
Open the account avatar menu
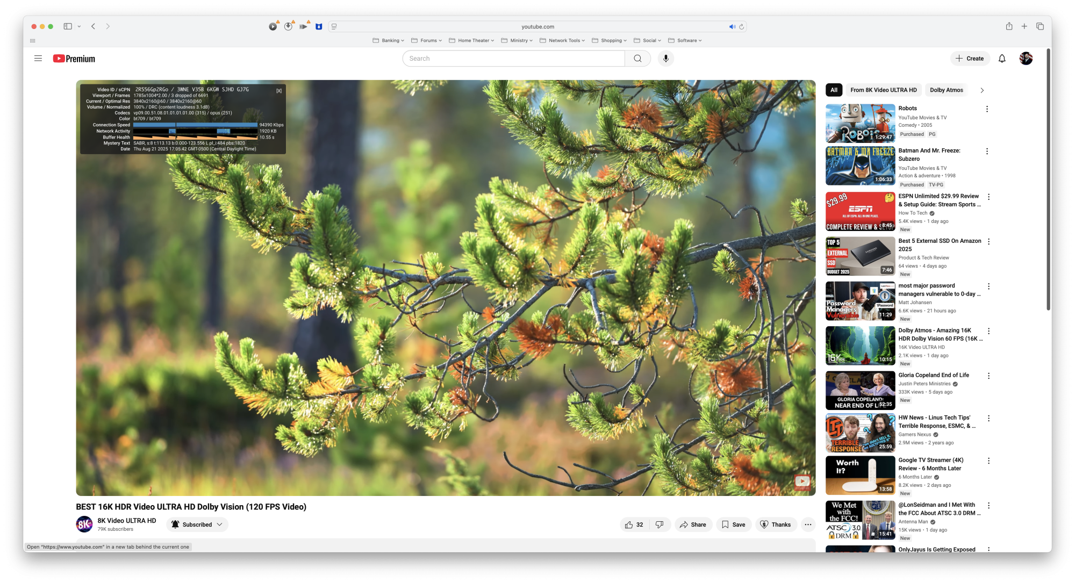[x=1026, y=59]
